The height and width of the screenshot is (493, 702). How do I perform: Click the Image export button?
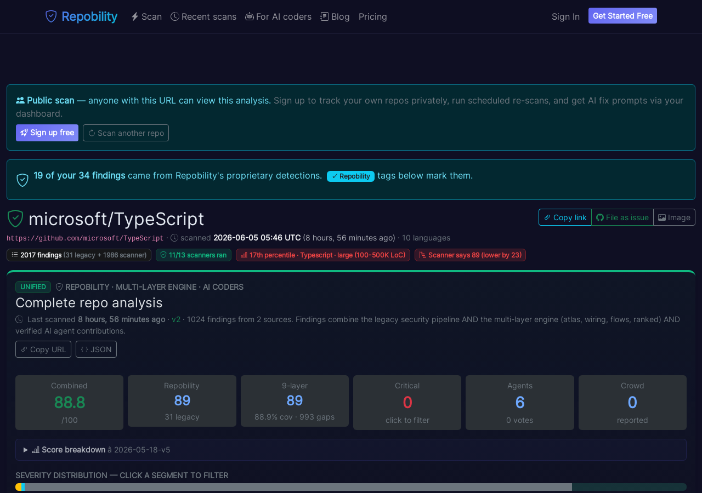[x=674, y=217]
